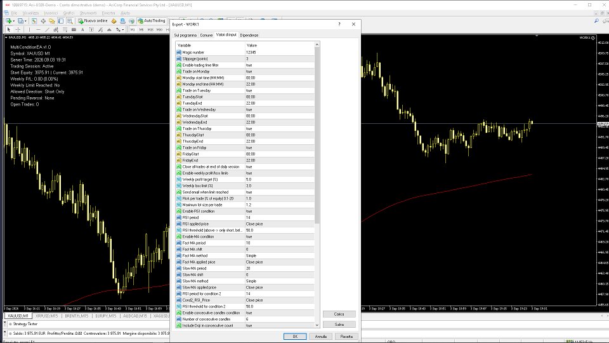
Task: Switch chart to M30 timeframe
Action: [x=159, y=30]
